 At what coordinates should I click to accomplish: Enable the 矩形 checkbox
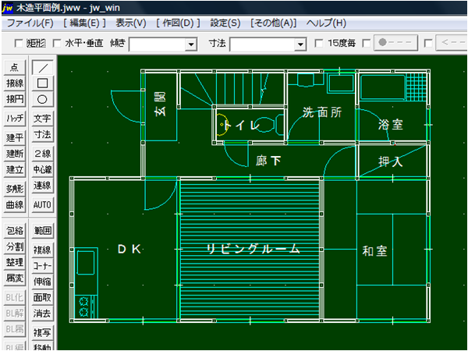19,44
